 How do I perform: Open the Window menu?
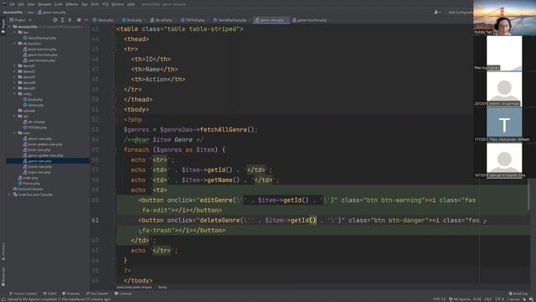click(118, 4)
